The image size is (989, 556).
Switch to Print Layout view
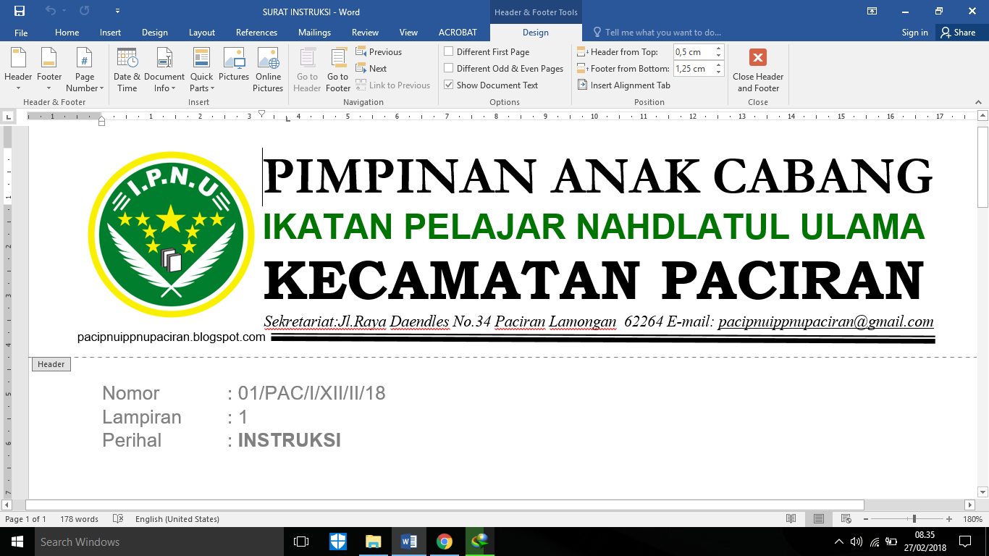click(818, 519)
